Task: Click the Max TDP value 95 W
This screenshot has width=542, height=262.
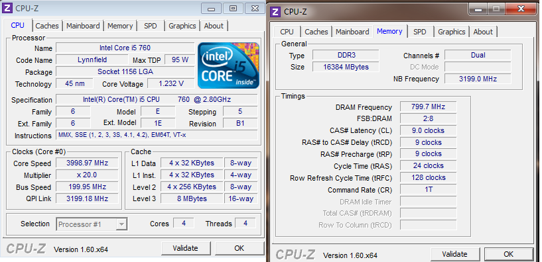Action: pyautogui.click(x=180, y=60)
